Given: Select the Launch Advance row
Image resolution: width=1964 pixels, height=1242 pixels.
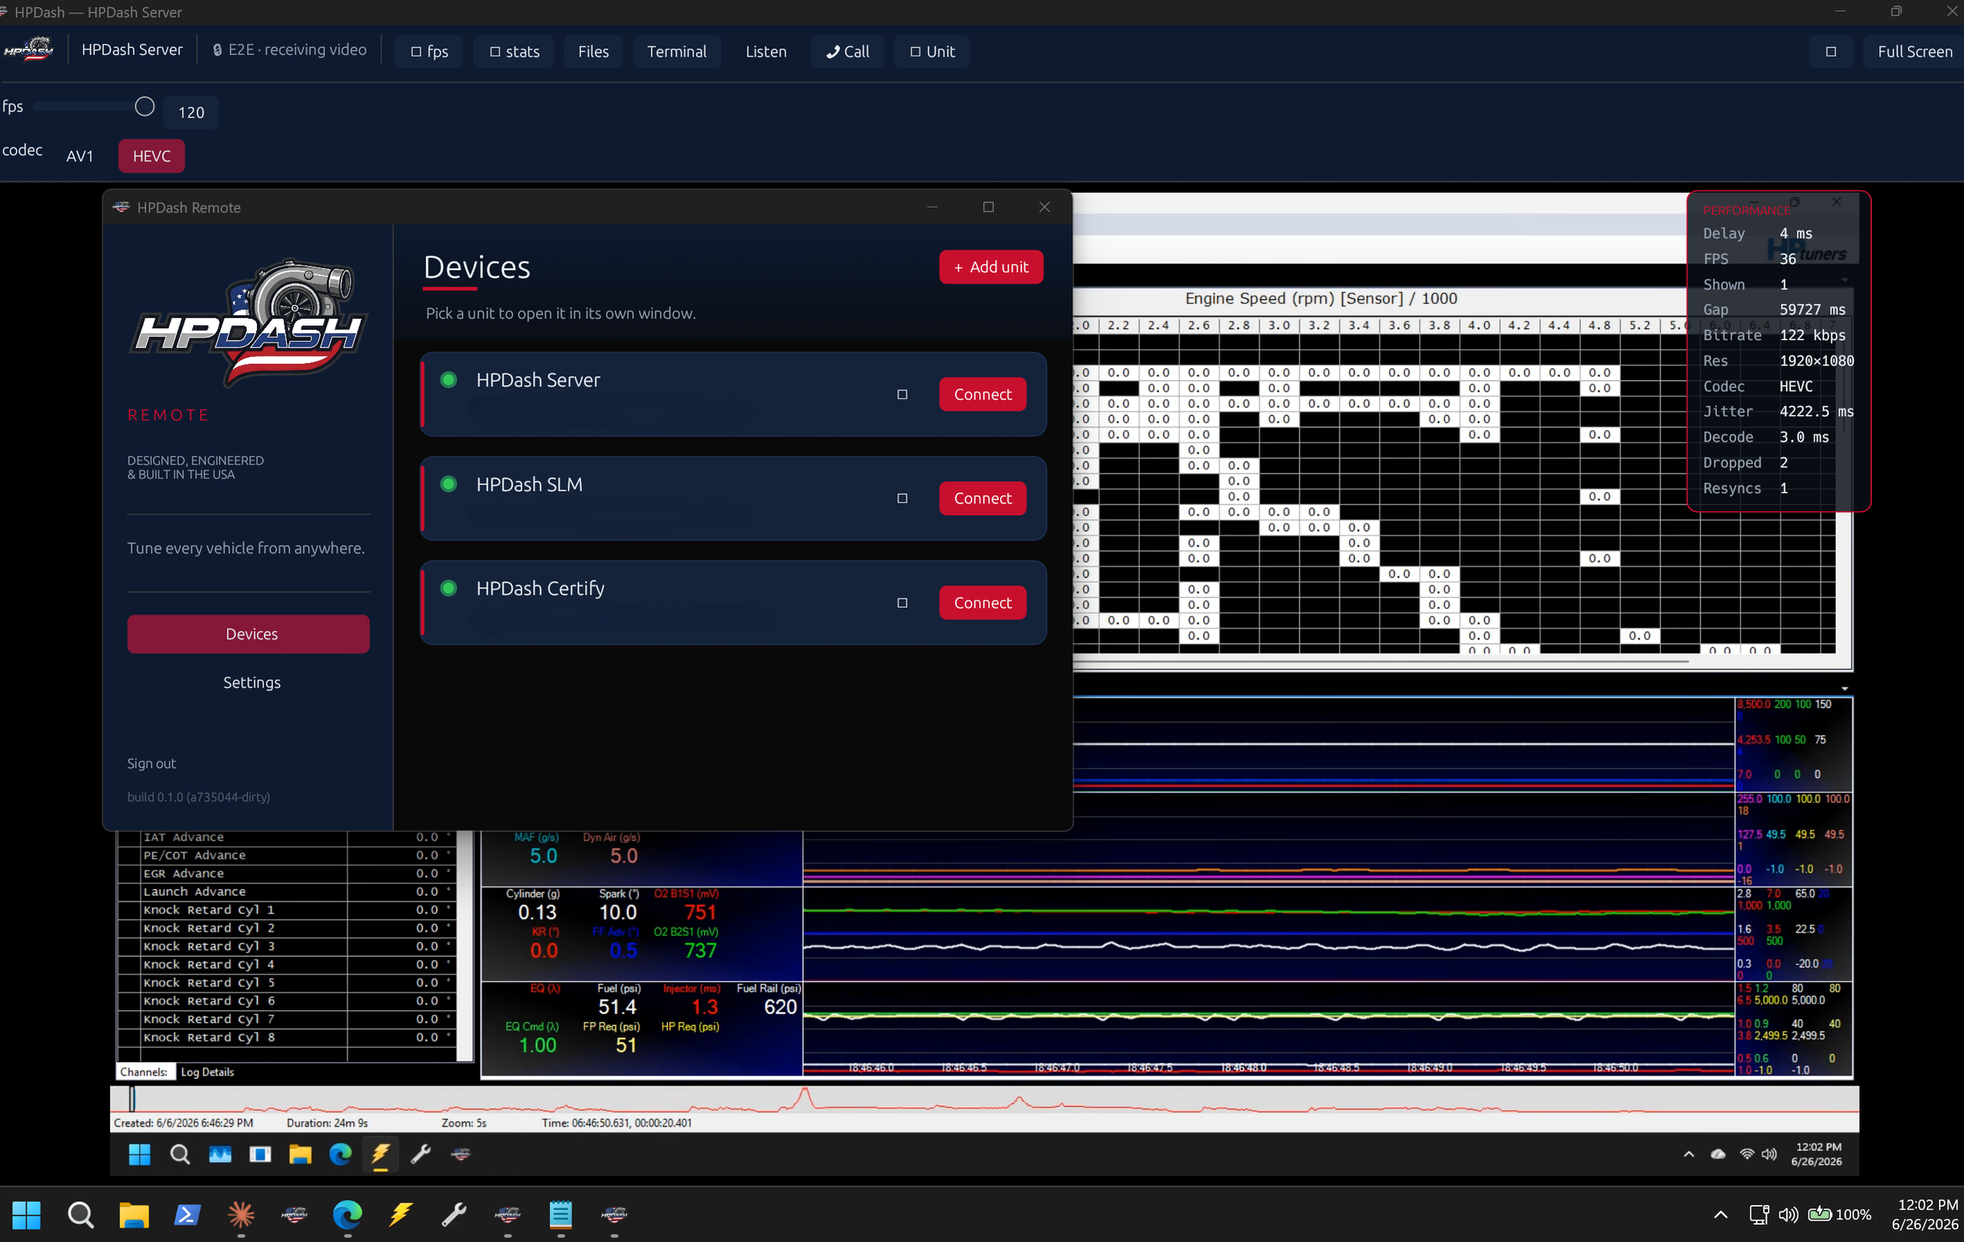Looking at the screenshot, I should (286, 892).
